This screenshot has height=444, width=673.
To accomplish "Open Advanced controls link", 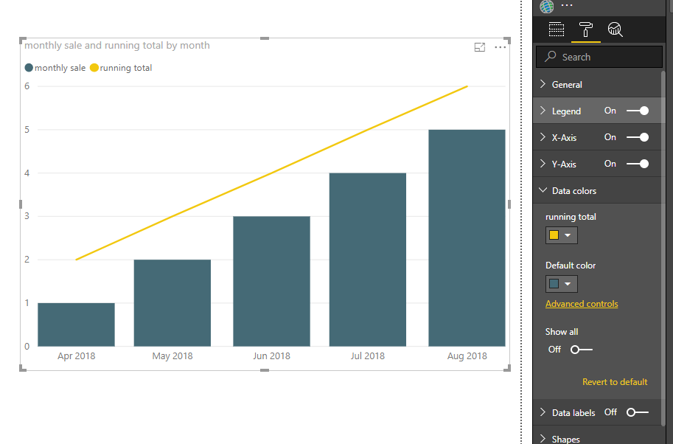I will tap(582, 304).
